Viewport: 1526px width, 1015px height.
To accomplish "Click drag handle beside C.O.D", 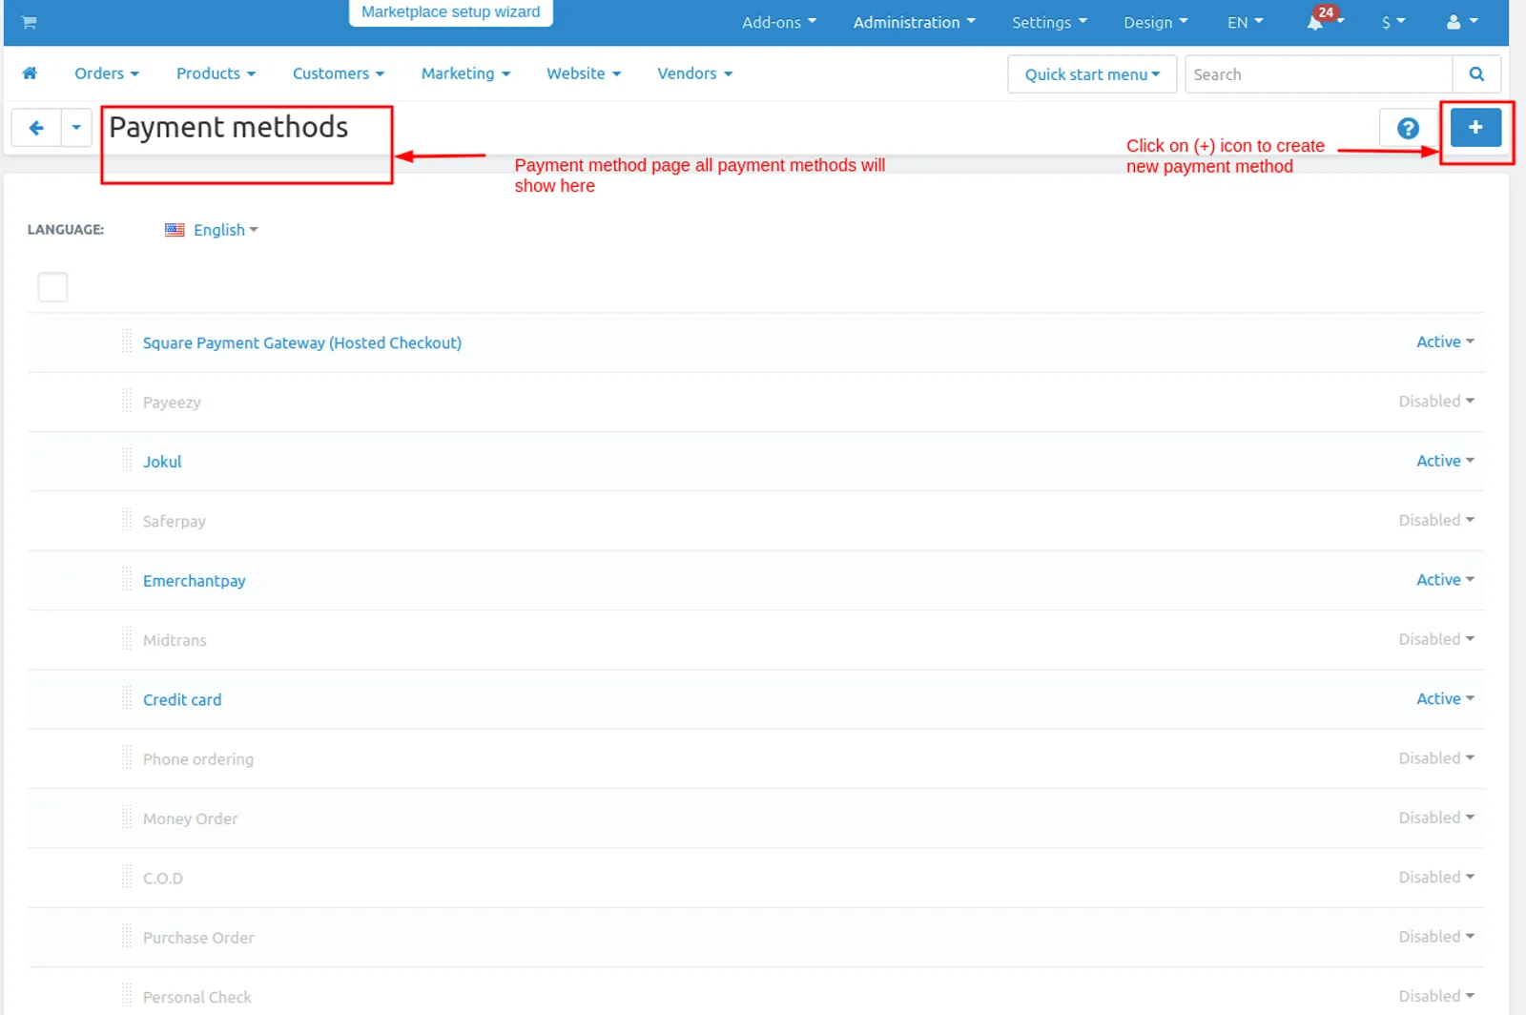I will pyautogui.click(x=127, y=878).
